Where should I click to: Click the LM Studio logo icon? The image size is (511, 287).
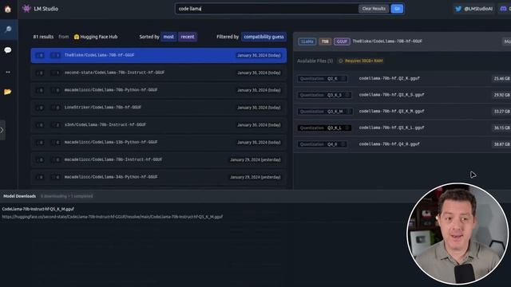26,9
